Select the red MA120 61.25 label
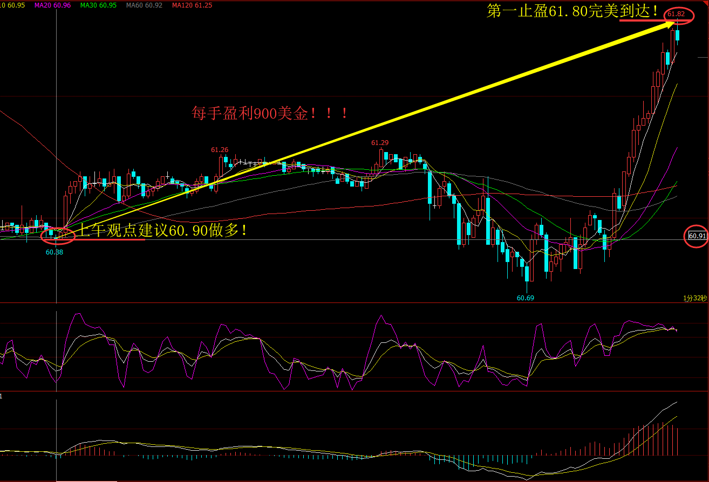709x482 pixels. pyautogui.click(x=192, y=5)
